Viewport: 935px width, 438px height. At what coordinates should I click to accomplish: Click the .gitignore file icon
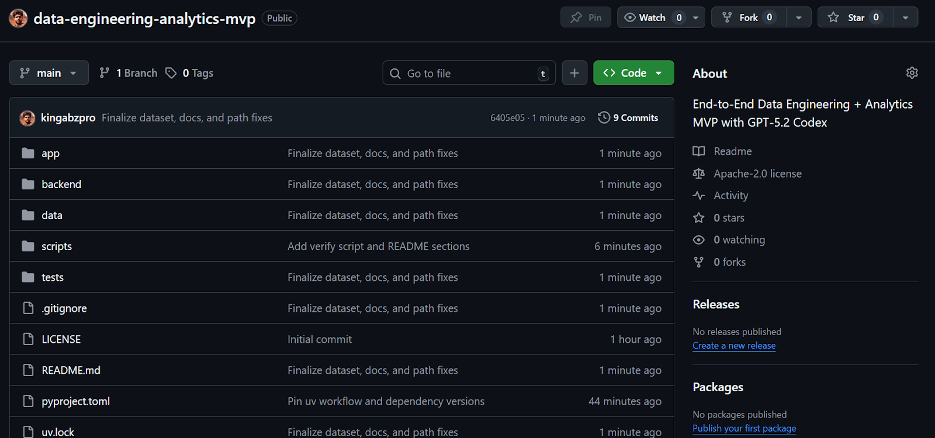click(x=28, y=308)
